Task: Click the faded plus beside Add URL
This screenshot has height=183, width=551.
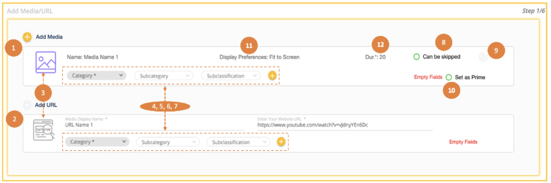Action: 27,105
